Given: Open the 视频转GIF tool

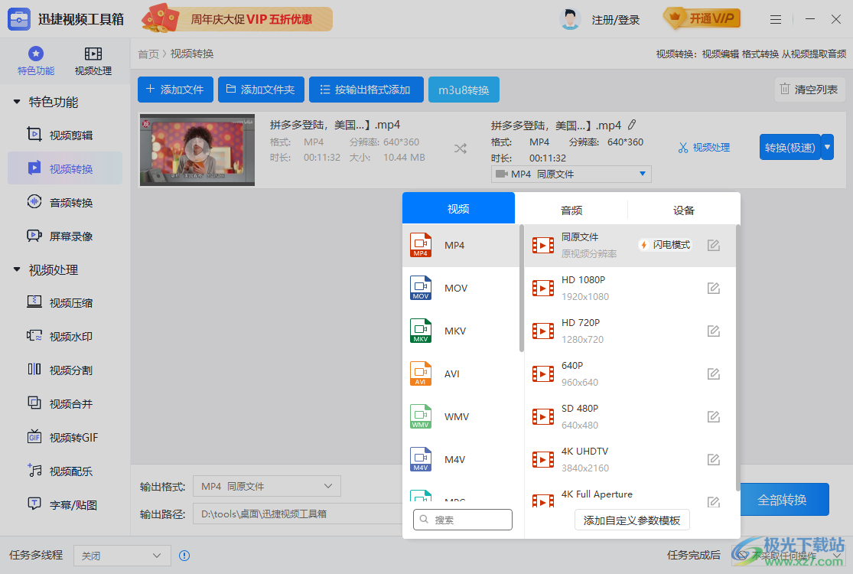Looking at the screenshot, I should tap(64, 437).
